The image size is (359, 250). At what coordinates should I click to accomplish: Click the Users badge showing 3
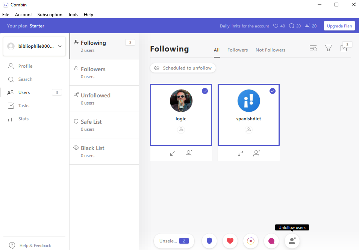click(57, 92)
